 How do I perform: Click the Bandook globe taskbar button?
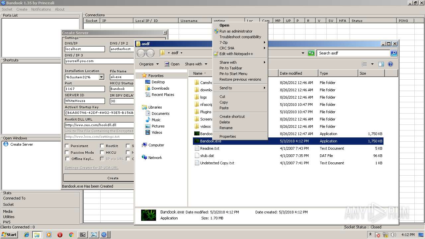click(x=104, y=235)
